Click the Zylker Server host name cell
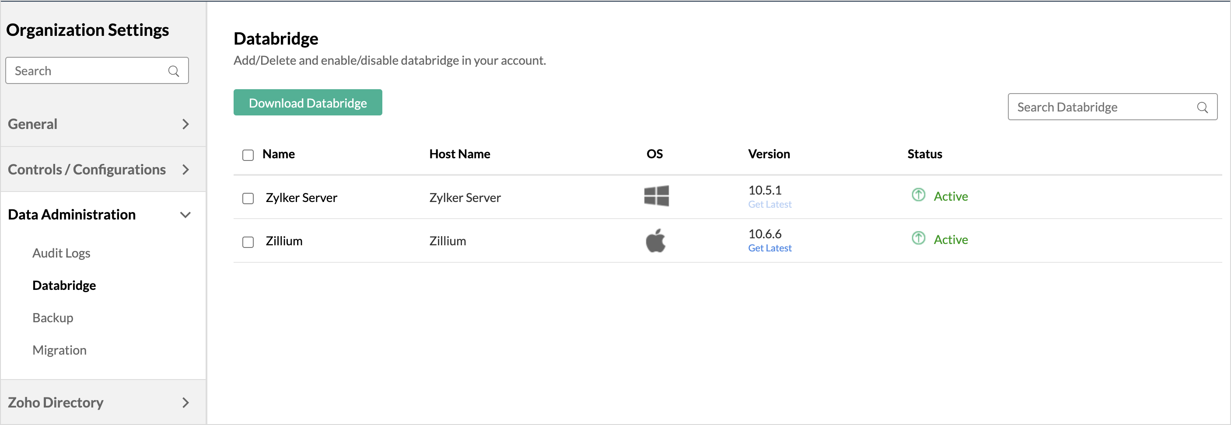The height and width of the screenshot is (425, 1231). [465, 198]
